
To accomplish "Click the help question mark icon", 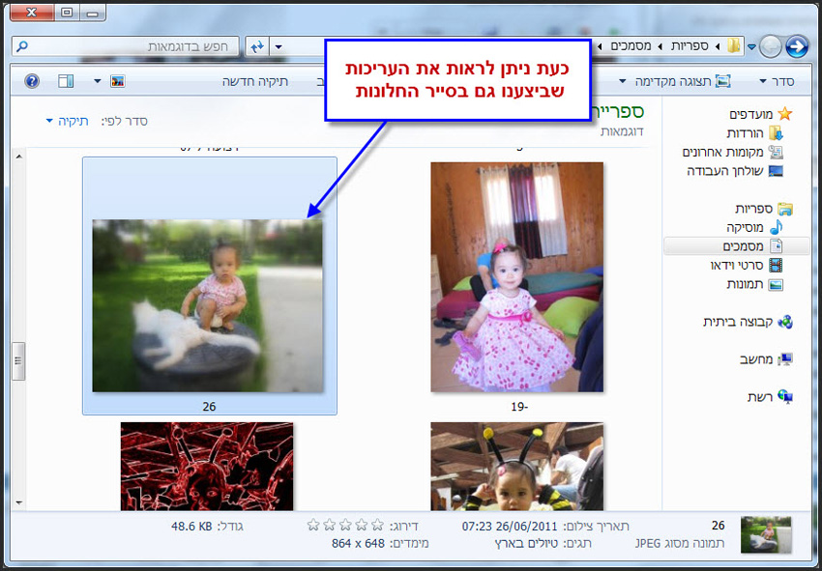I will click(x=32, y=81).
